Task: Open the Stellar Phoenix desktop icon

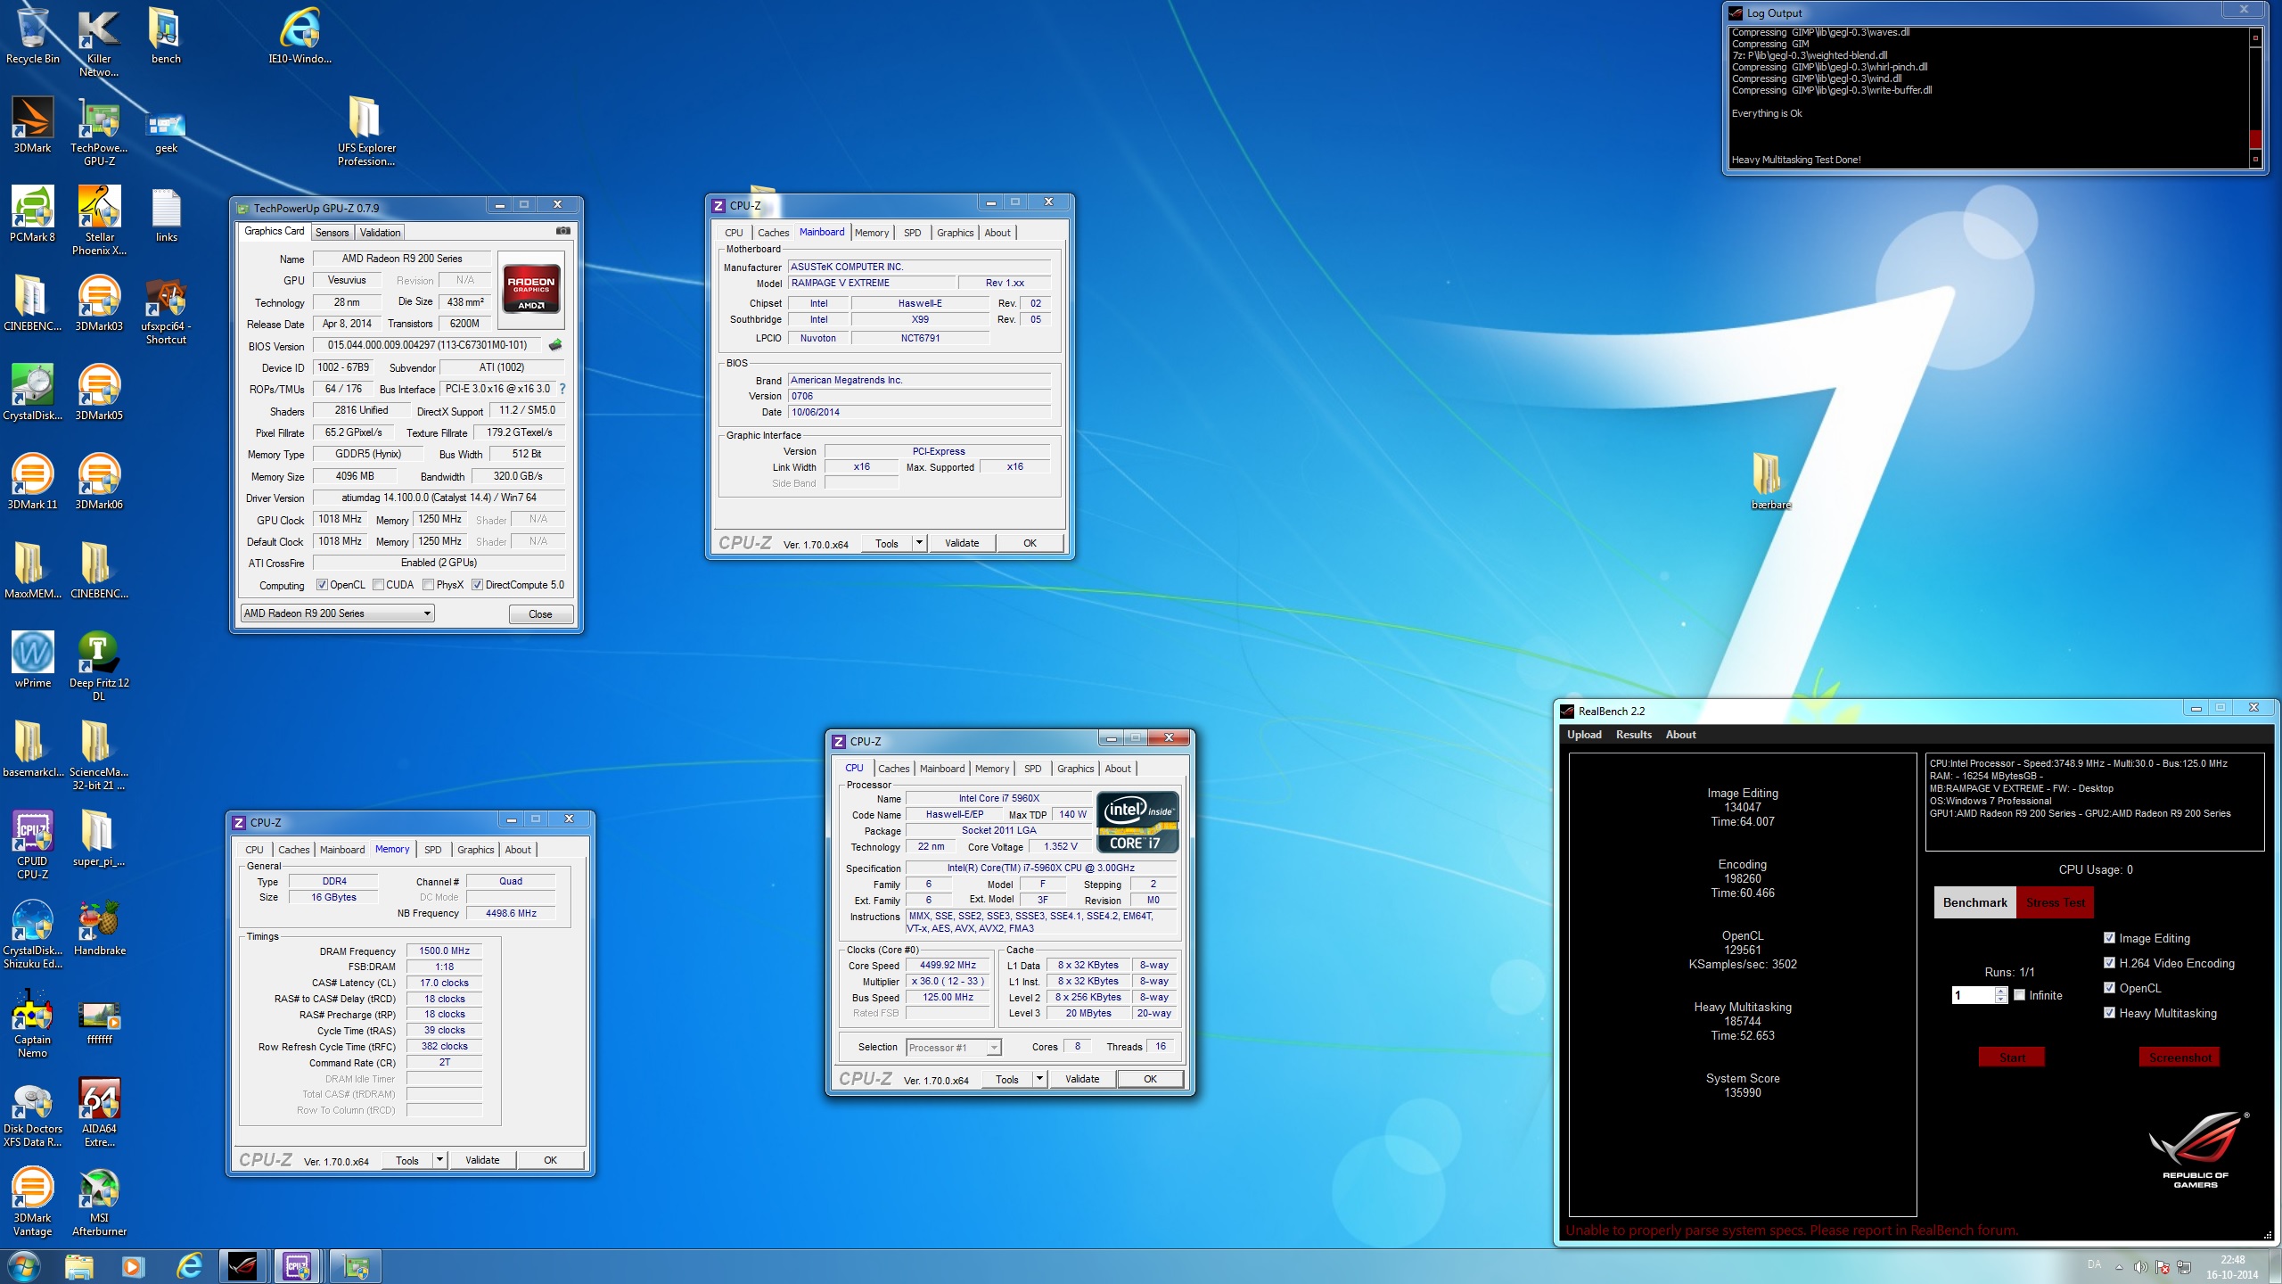Action: 99,220
